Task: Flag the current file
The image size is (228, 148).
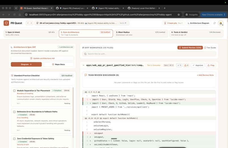Action: pos(211,65)
